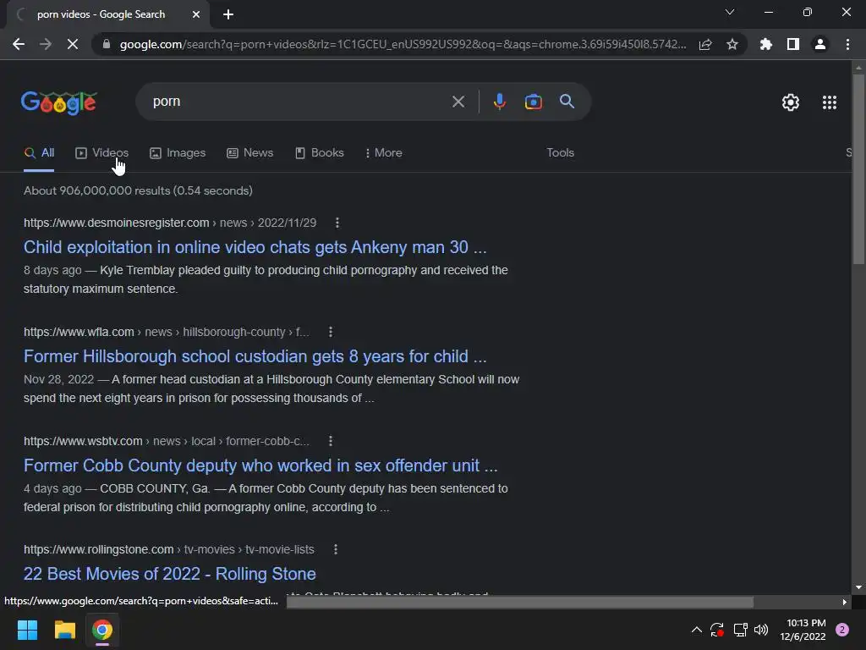Image resolution: width=866 pixels, height=650 pixels.
Task: Click the magnifier search button
Action: pos(567,102)
